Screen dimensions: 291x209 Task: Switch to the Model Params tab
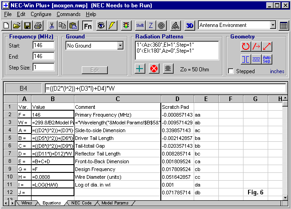pos(115,203)
